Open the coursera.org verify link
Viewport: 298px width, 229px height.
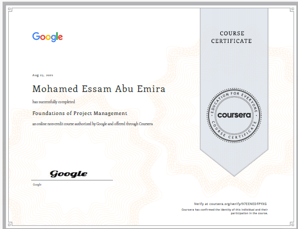[238, 204]
